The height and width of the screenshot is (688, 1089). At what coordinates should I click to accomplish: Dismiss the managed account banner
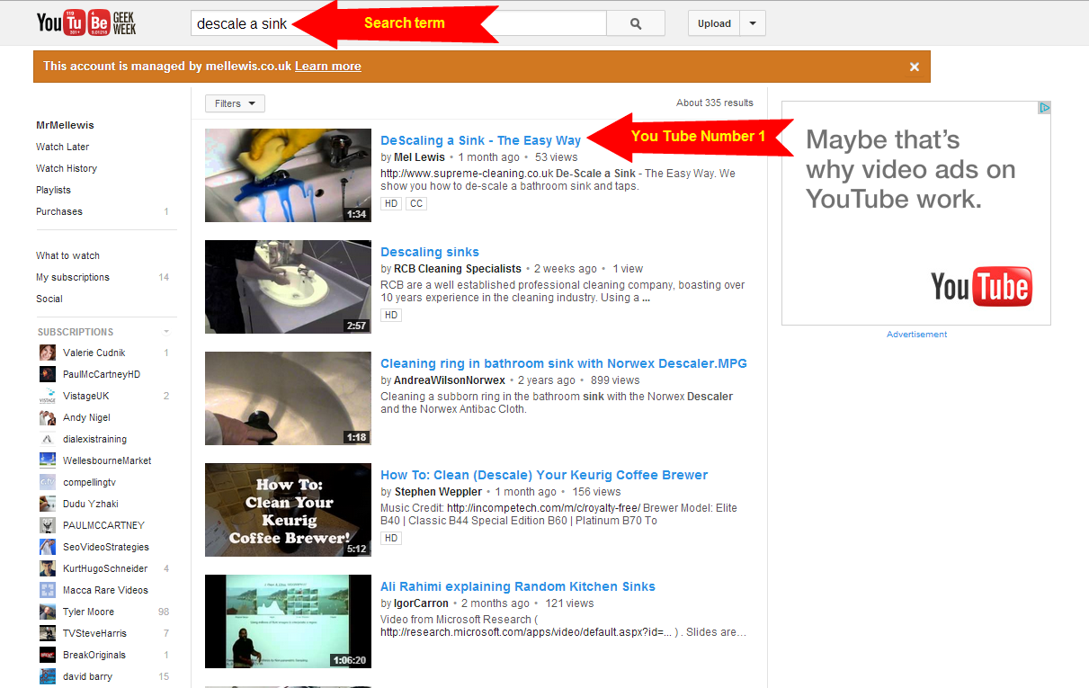(914, 67)
